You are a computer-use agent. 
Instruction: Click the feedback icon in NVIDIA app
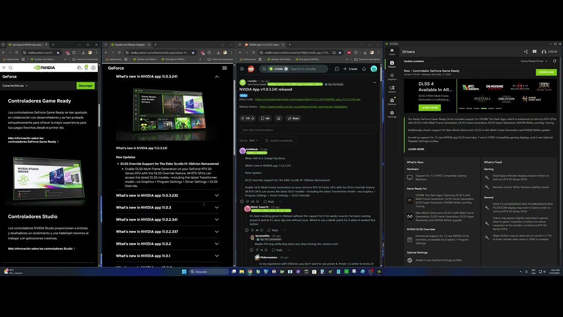534,52
